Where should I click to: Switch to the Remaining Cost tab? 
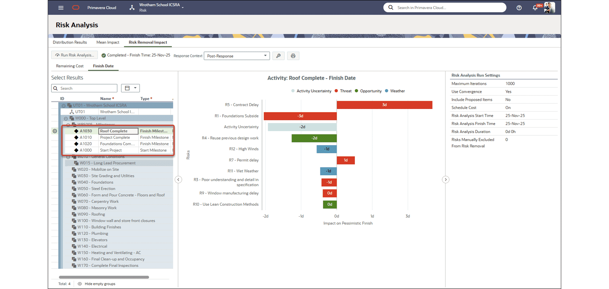70,66
